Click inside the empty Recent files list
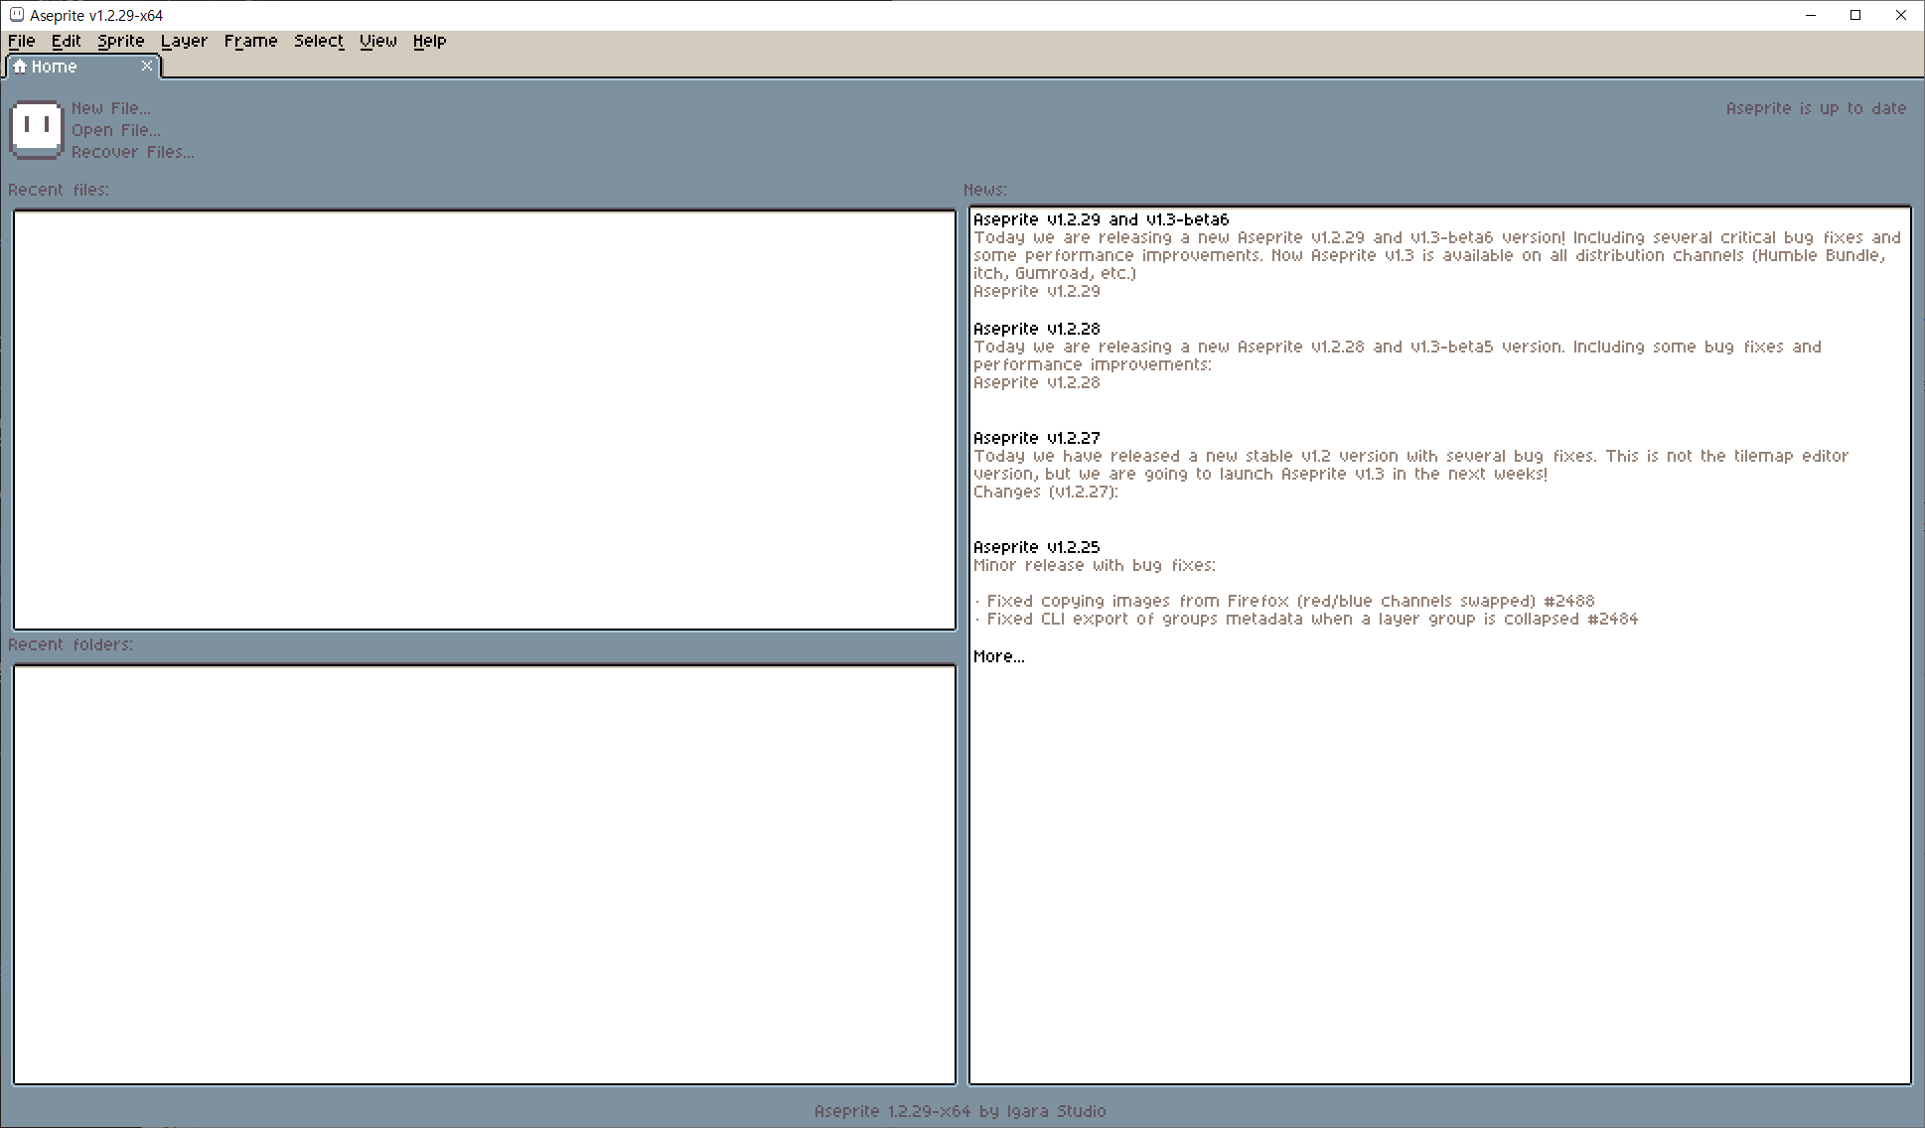Image resolution: width=1925 pixels, height=1128 pixels. click(x=484, y=419)
